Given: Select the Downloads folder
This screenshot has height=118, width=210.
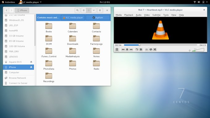Looking at the screenshot, I should (x=73, y=40).
